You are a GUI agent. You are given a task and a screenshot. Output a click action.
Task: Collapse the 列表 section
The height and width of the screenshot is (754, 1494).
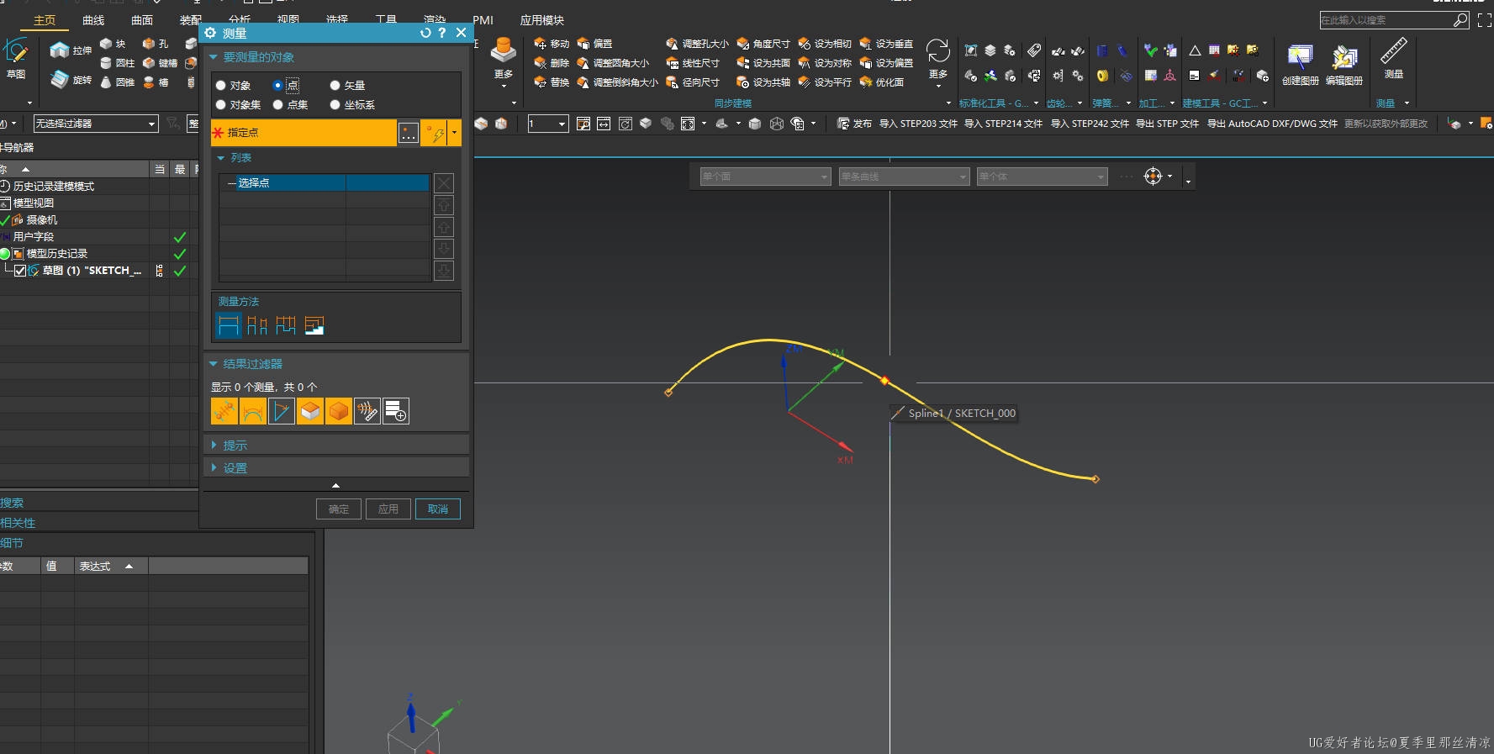click(221, 158)
